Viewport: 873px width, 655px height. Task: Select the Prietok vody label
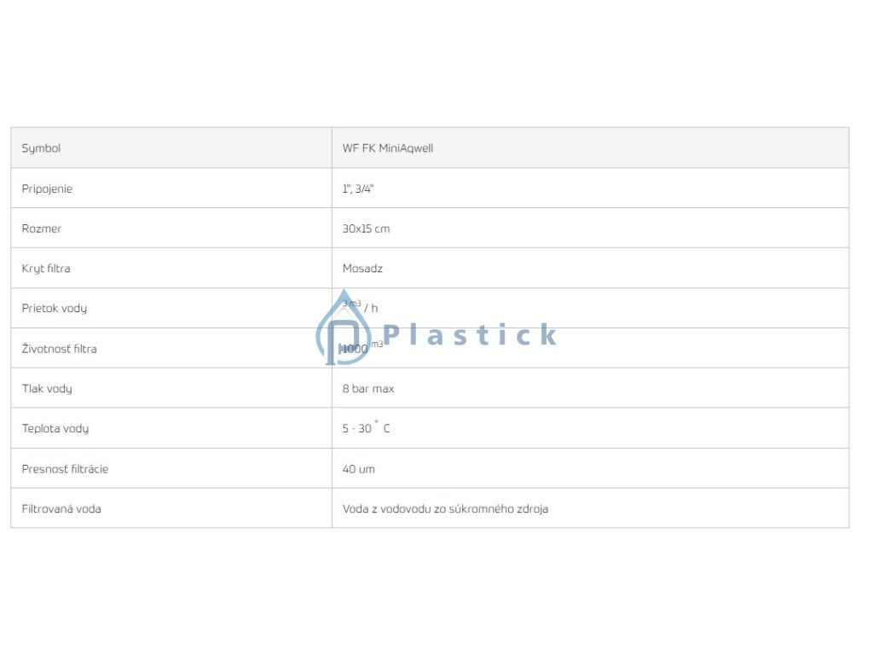click(x=54, y=308)
